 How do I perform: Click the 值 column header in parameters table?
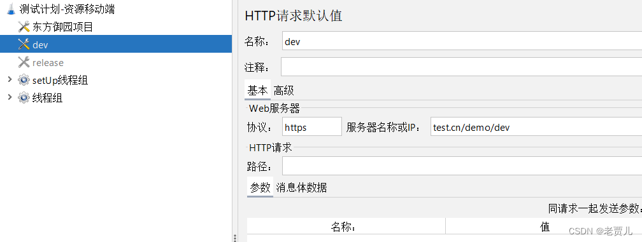coord(544,227)
